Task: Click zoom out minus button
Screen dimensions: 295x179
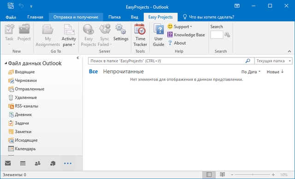Action: point(232,175)
